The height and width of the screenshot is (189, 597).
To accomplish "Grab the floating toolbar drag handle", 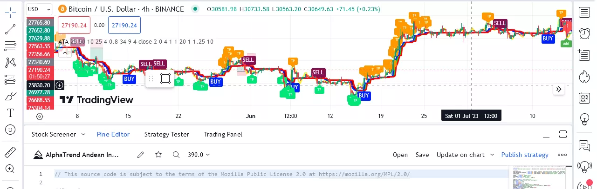I will tap(151, 78).
